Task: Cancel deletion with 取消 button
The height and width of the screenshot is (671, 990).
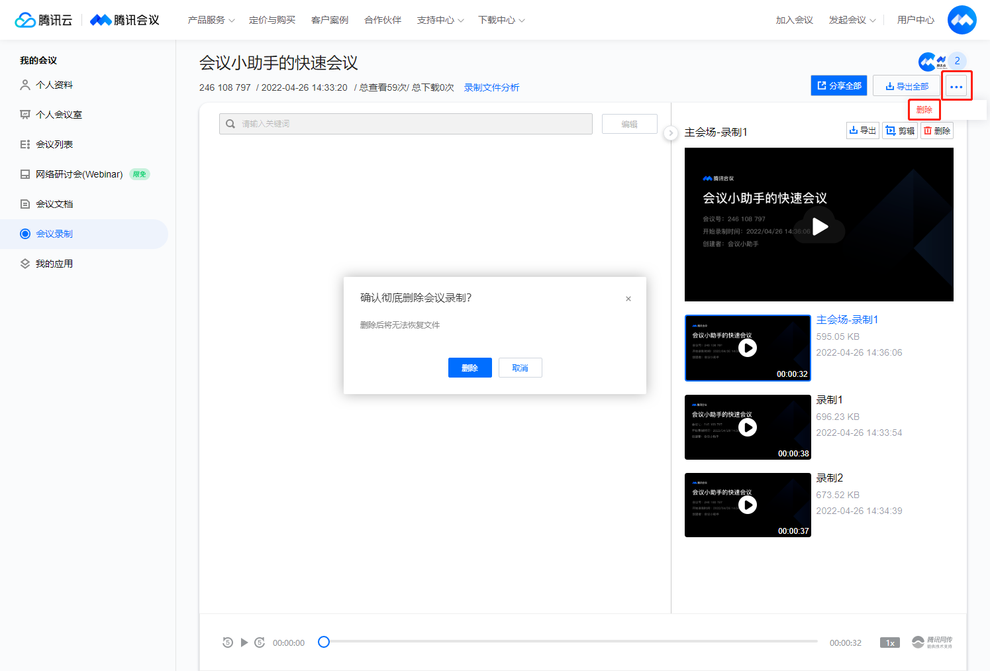Action: (520, 368)
